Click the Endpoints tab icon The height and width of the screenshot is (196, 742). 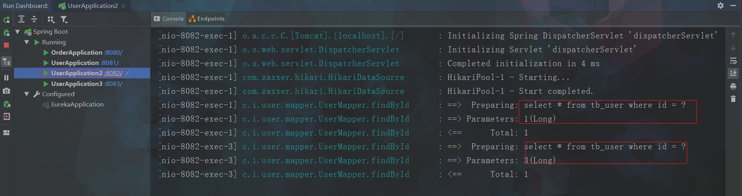click(192, 19)
